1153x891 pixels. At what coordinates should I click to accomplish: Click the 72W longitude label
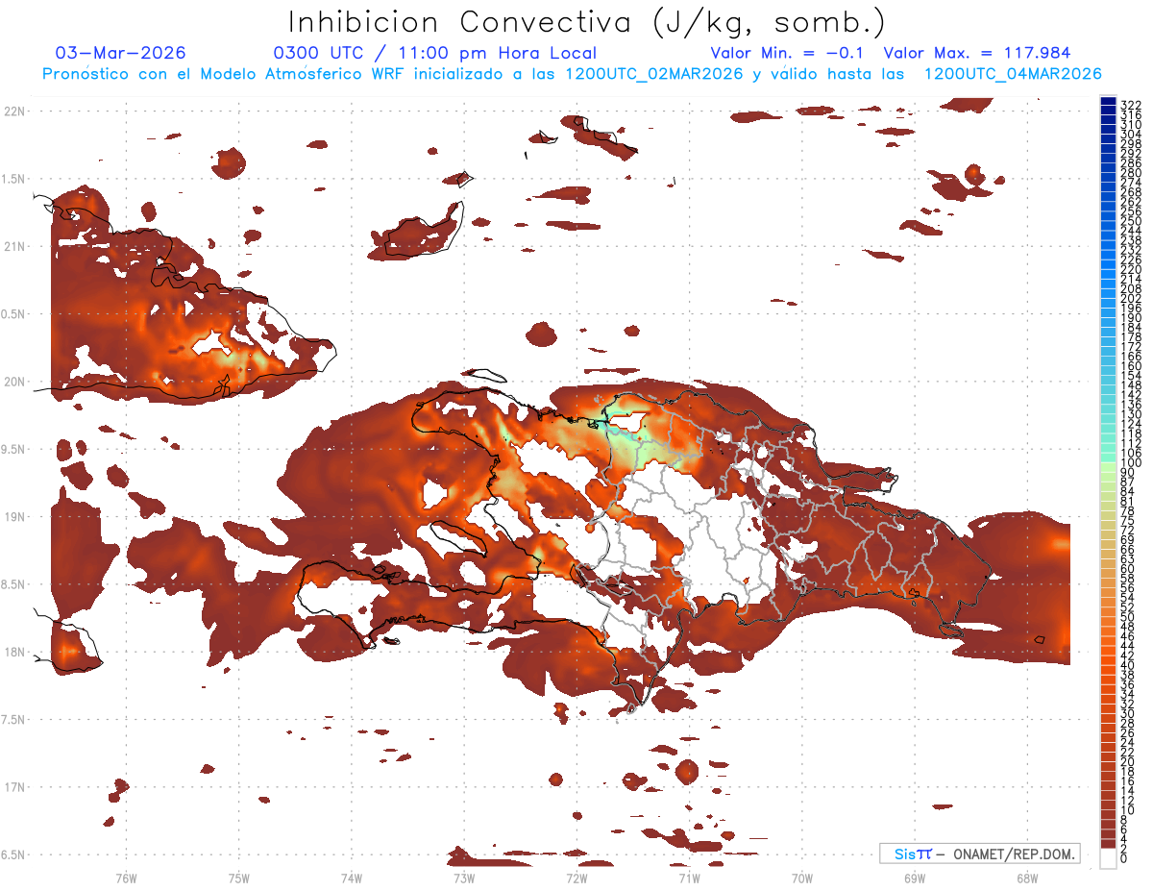click(576, 878)
